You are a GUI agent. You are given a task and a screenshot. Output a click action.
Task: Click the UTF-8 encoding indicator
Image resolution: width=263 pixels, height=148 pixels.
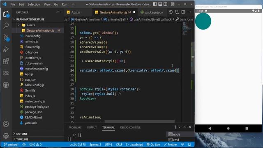tap(108, 144)
